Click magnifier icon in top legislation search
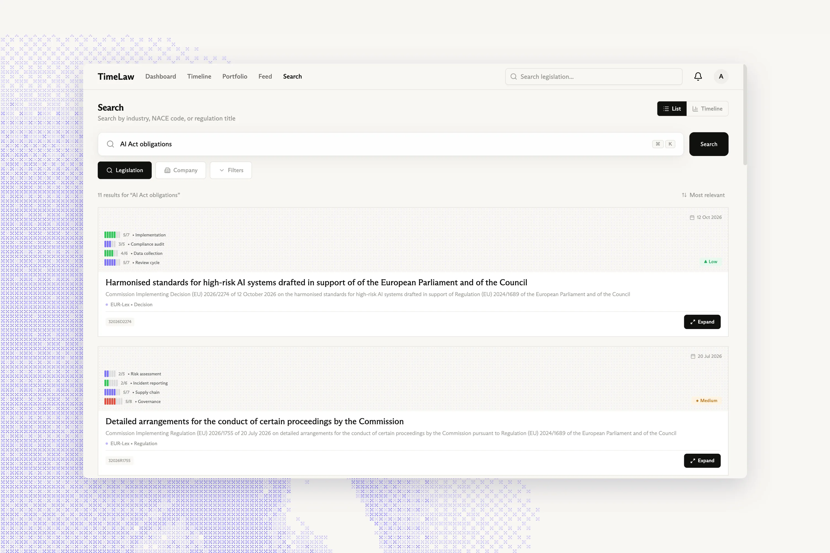 pyautogui.click(x=513, y=77)
